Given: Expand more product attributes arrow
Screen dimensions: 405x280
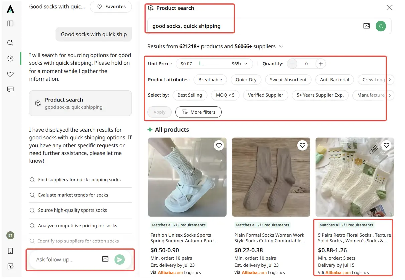Looking at the screenshot, I should pyautogui.click(x=390, y=80).
